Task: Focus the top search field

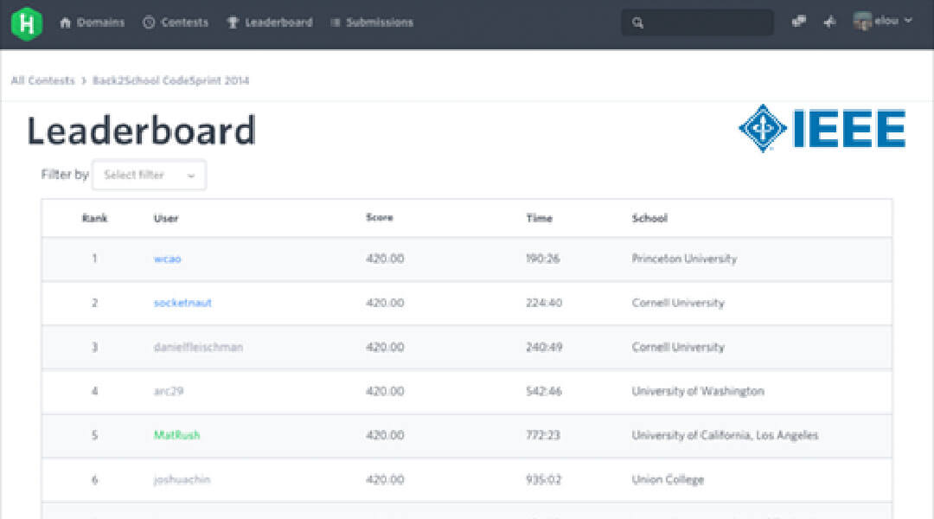Action: pyautogui.click(x=697, y=22)
